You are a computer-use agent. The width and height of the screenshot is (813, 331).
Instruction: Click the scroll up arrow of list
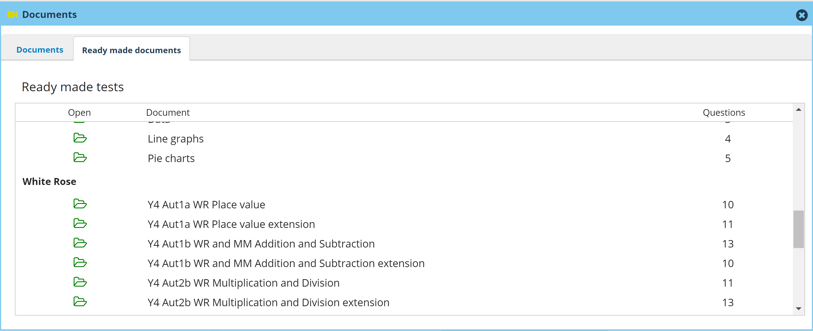[x=798, y=110]
